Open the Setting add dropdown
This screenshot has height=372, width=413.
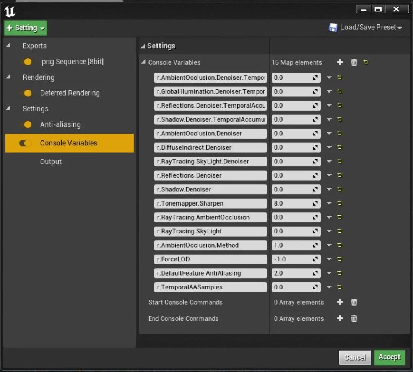pos(26,28)
